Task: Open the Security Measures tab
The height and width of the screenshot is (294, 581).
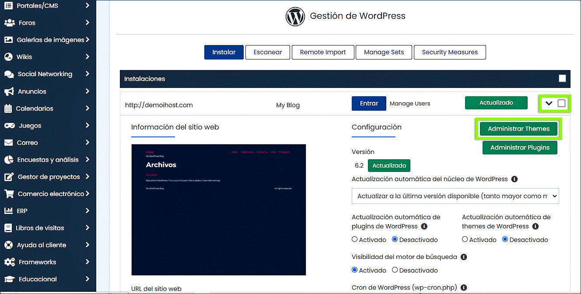Action: tap(450, 52)
